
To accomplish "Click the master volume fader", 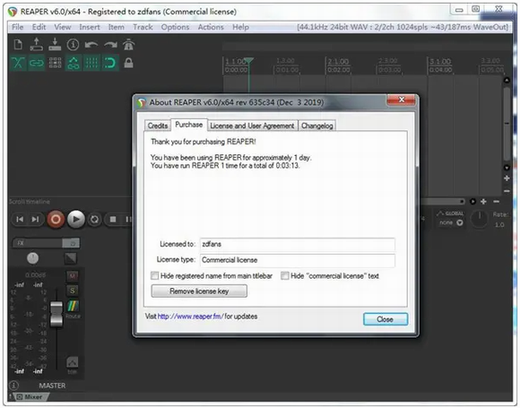I will 56,314.
